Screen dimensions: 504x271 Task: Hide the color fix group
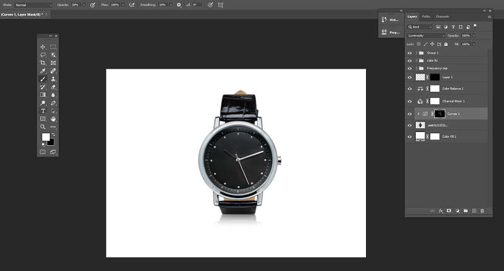tap(409, 60)
